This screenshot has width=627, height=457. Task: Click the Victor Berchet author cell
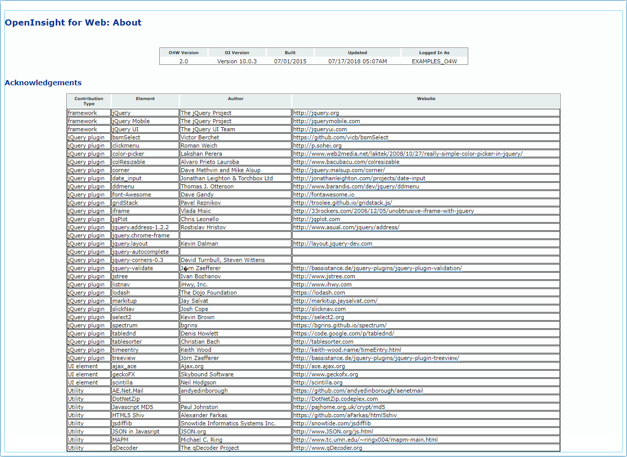click(235, 137)
